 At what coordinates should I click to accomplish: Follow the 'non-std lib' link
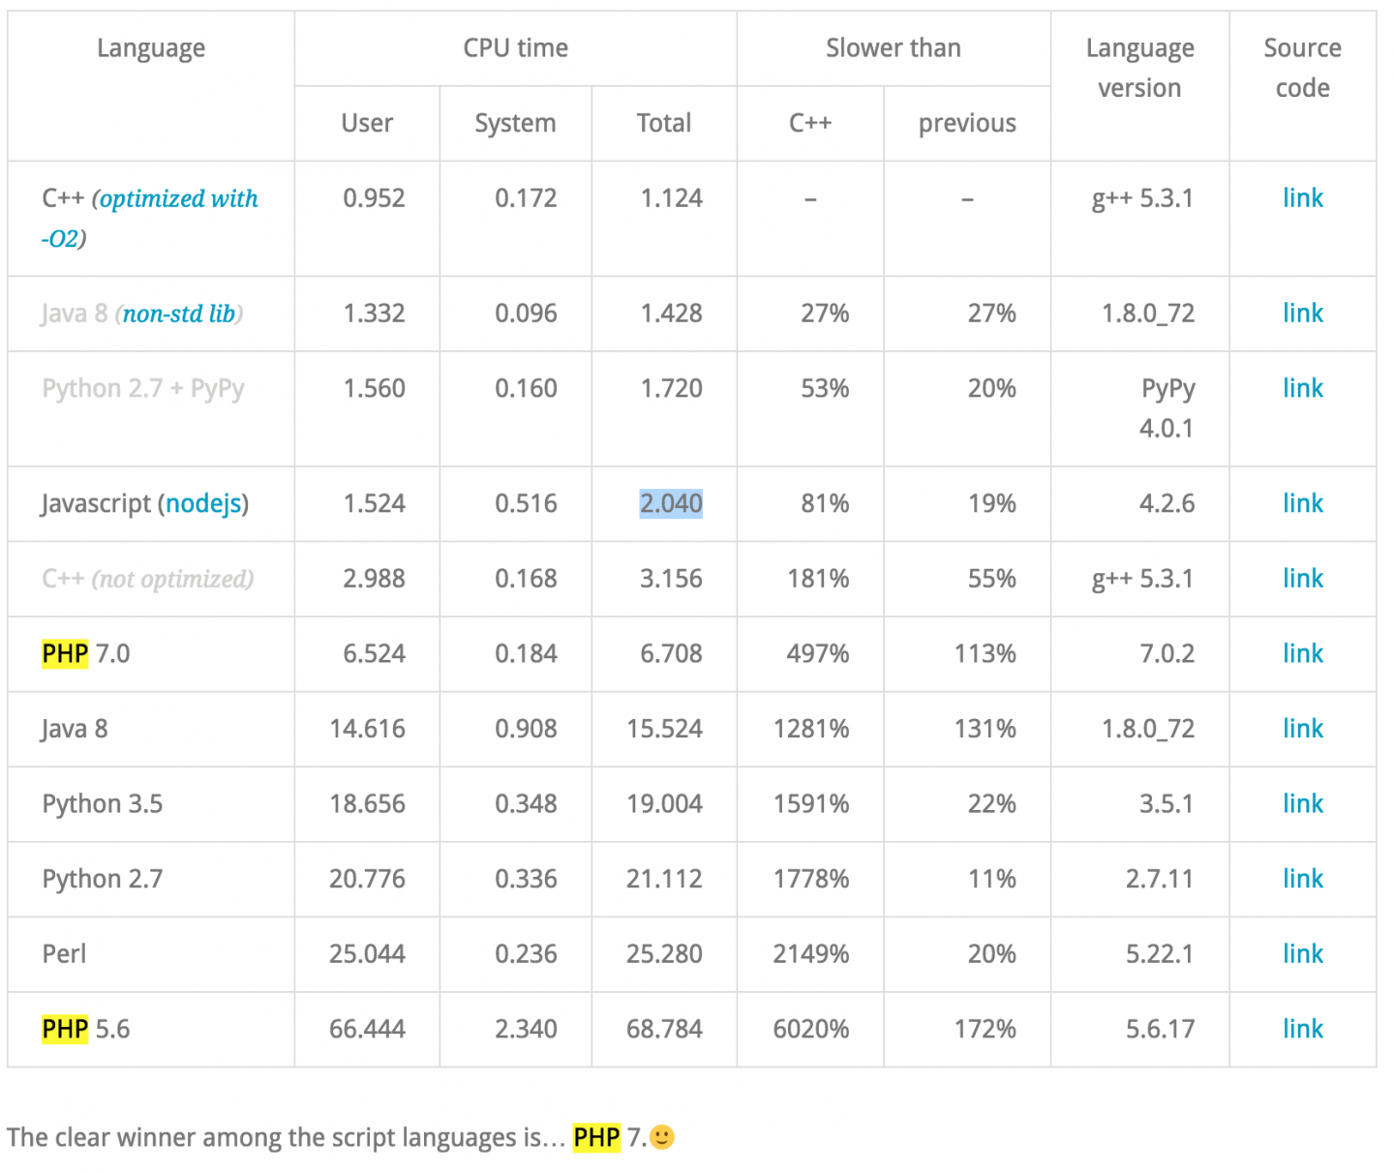pyautogui.click(x=179, y=314)
